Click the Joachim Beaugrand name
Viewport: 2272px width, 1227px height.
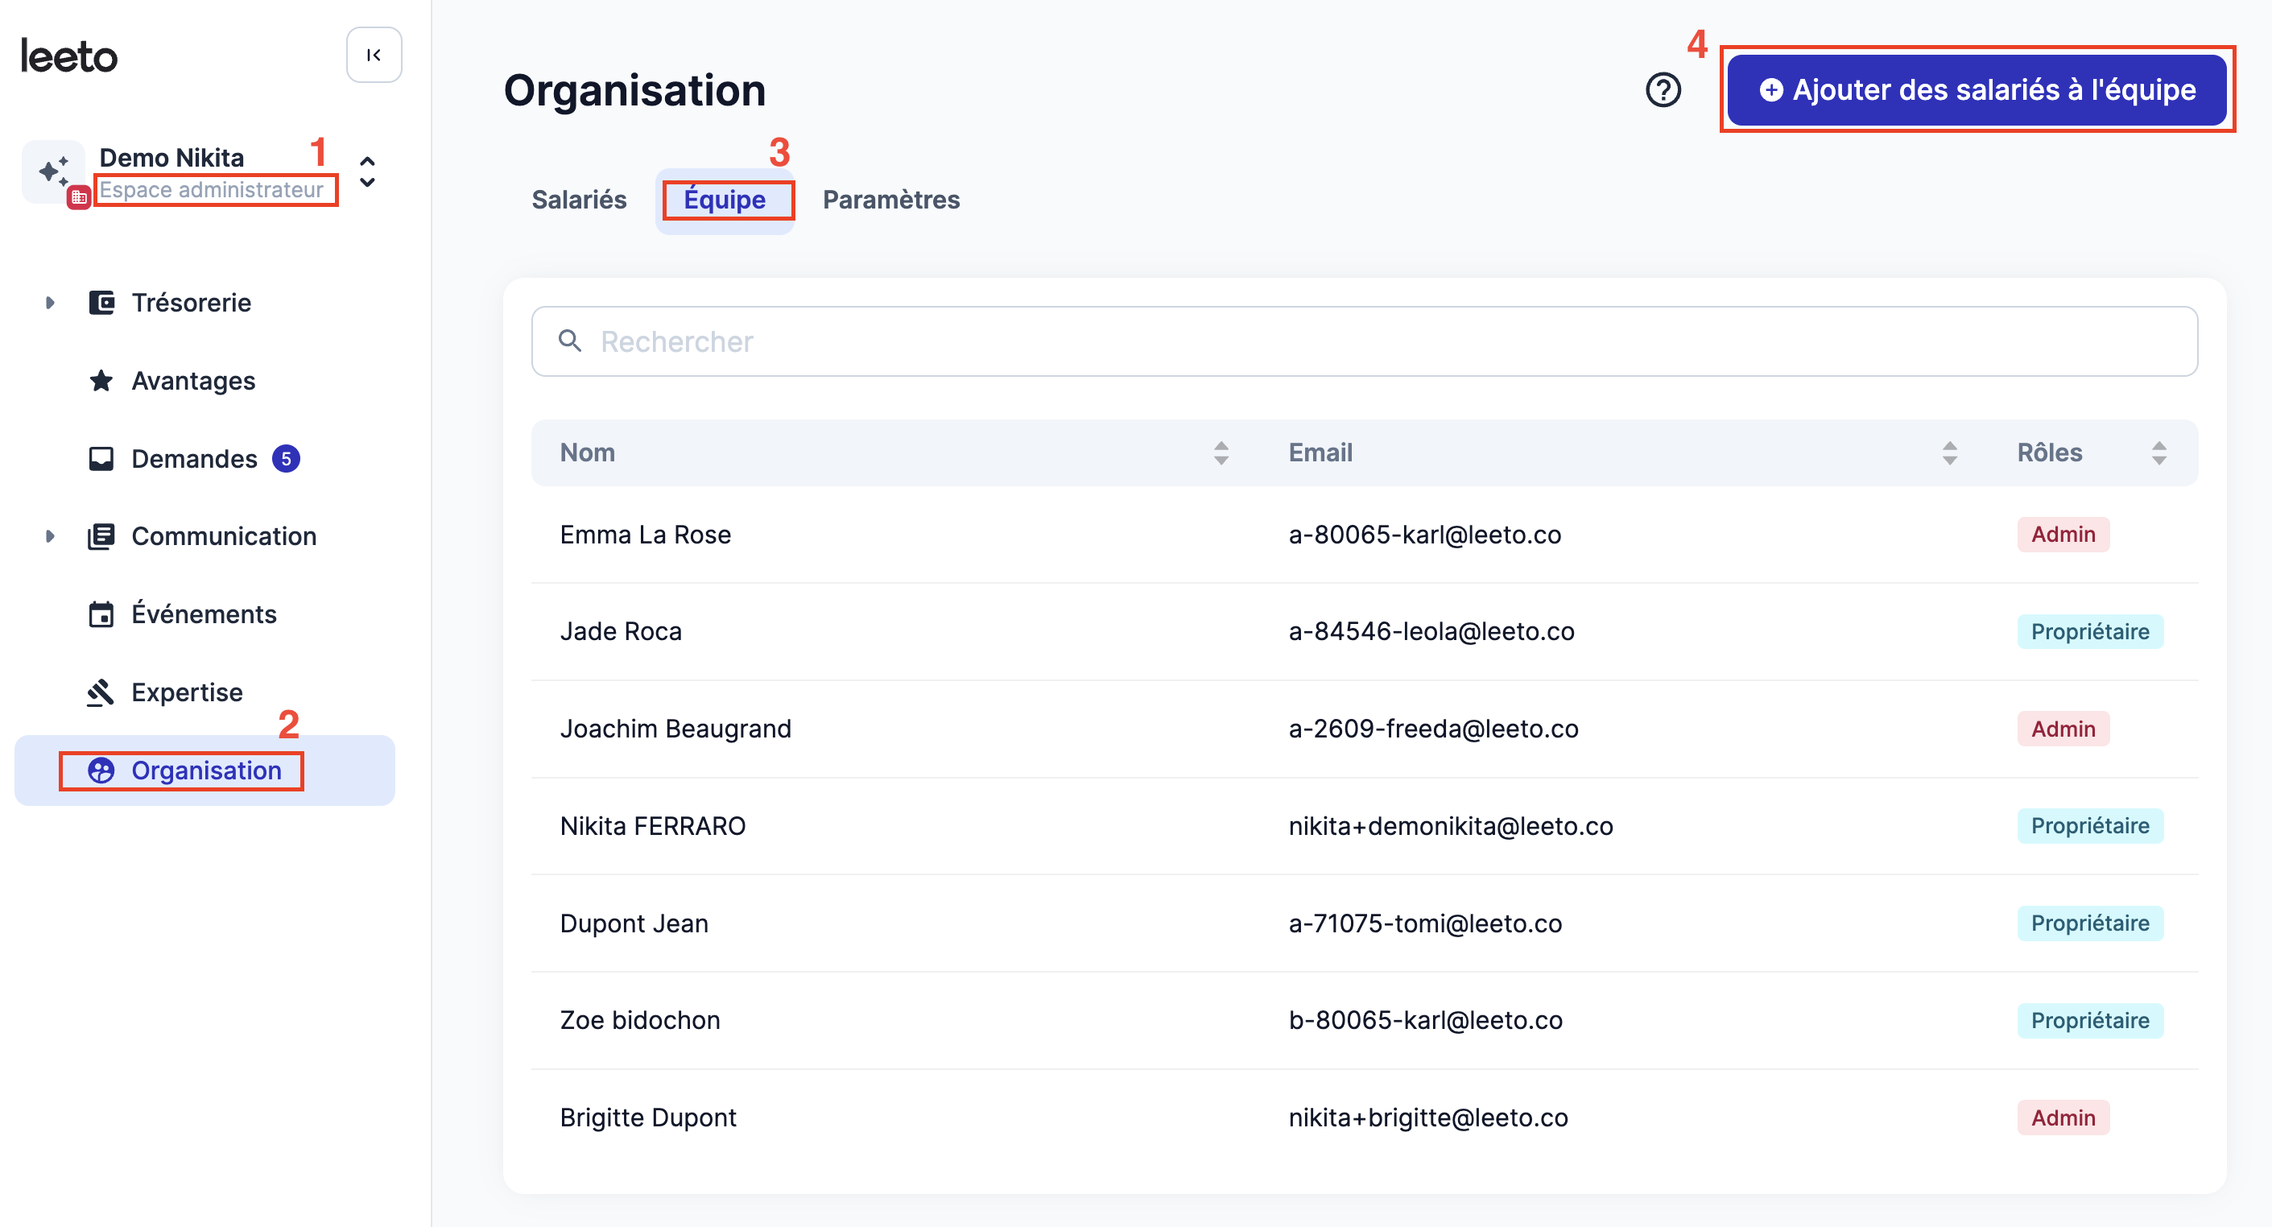pyautogui.click(x=675, y=729)
